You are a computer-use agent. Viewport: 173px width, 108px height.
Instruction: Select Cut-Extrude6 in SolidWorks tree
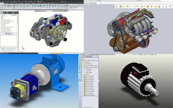pos(89,93)
